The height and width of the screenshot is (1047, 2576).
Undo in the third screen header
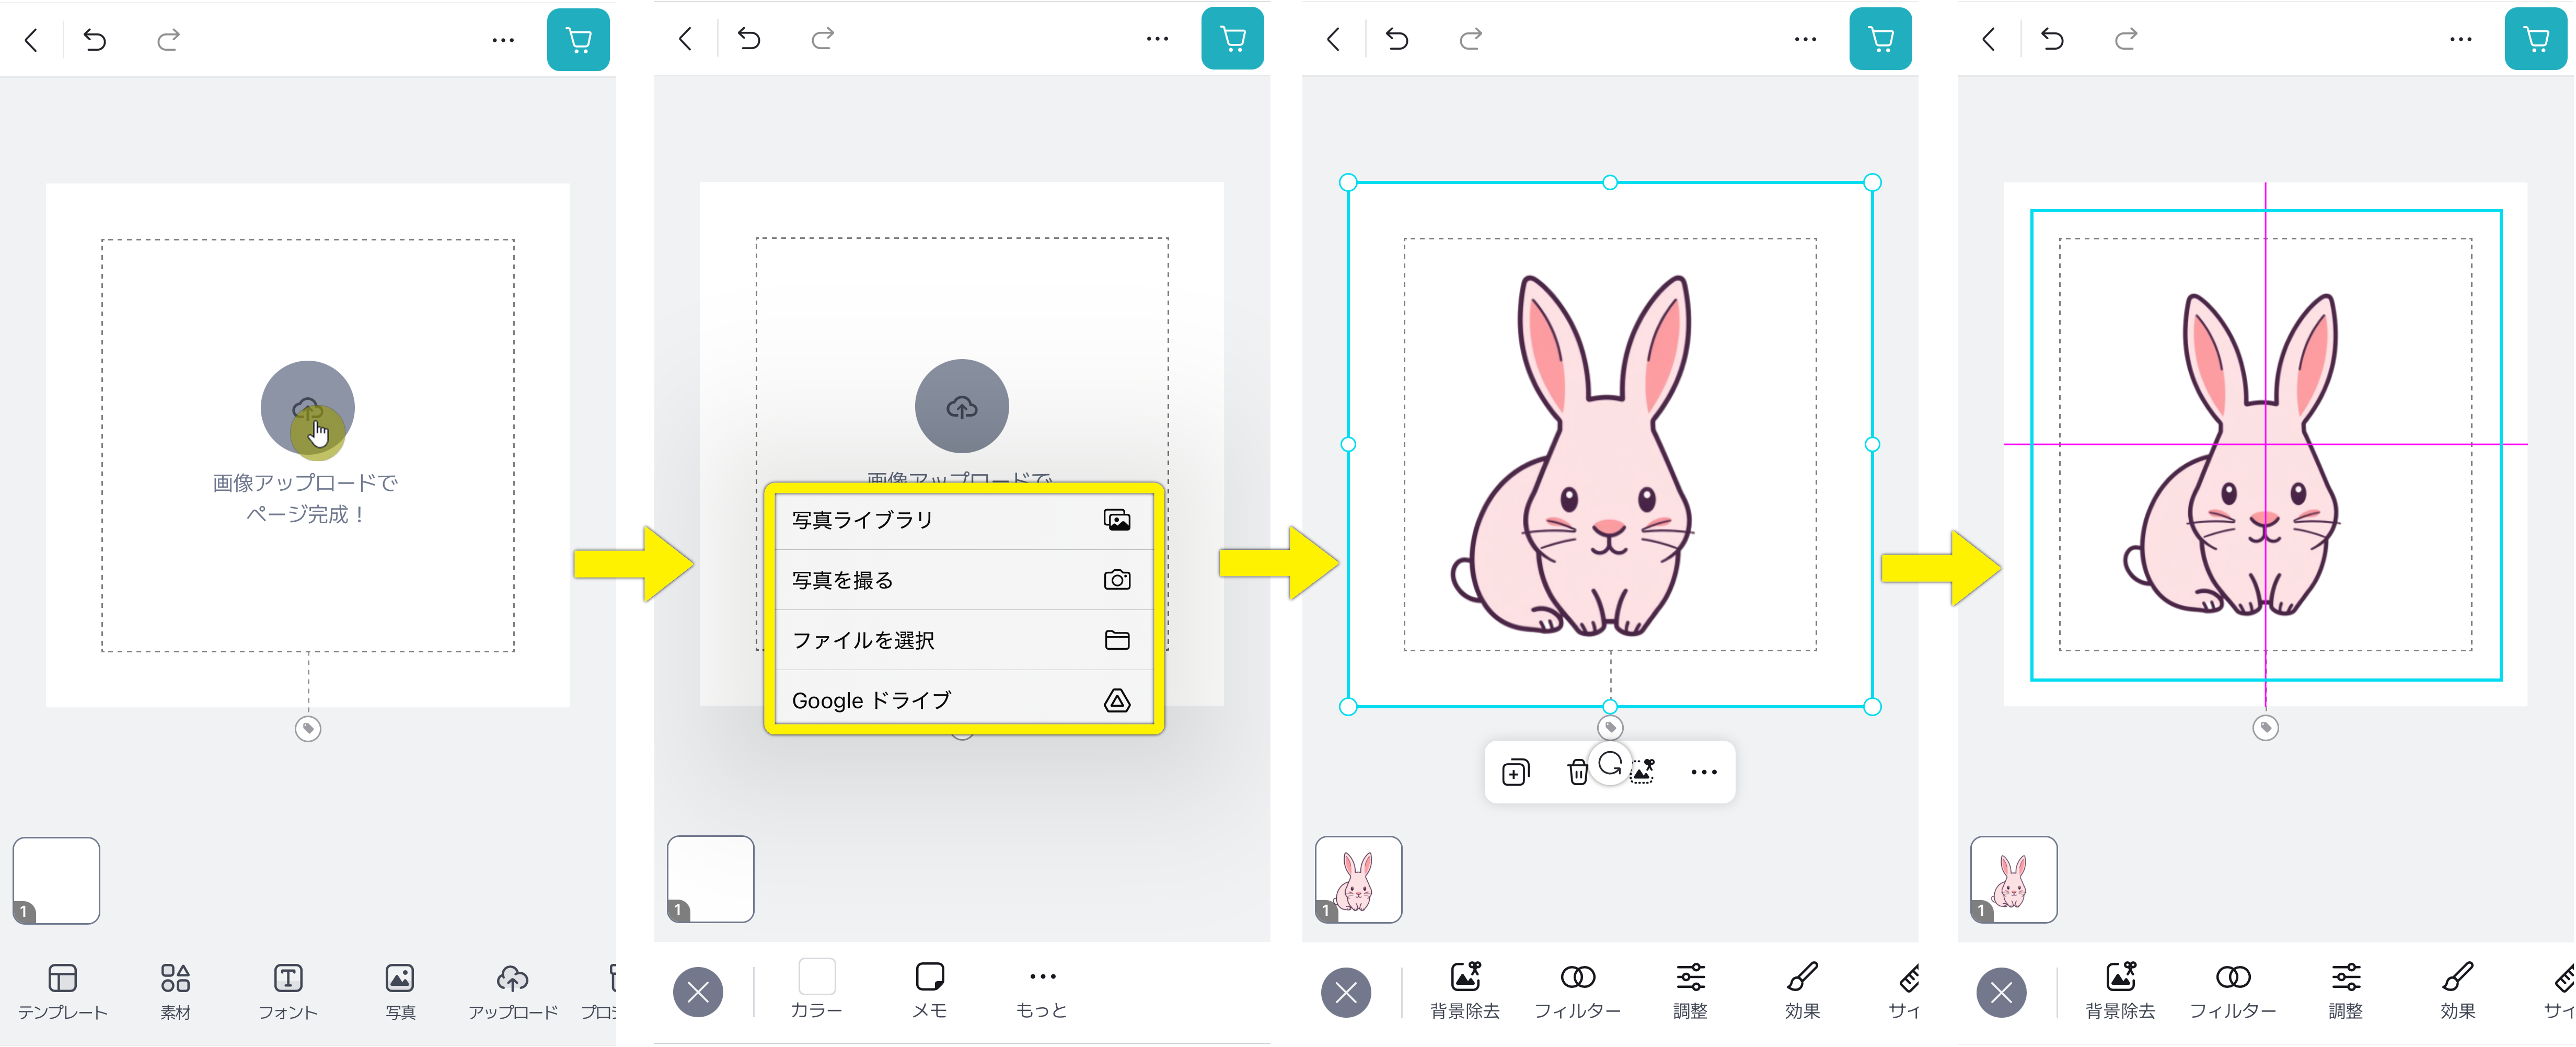click(x=1397, y=39)
